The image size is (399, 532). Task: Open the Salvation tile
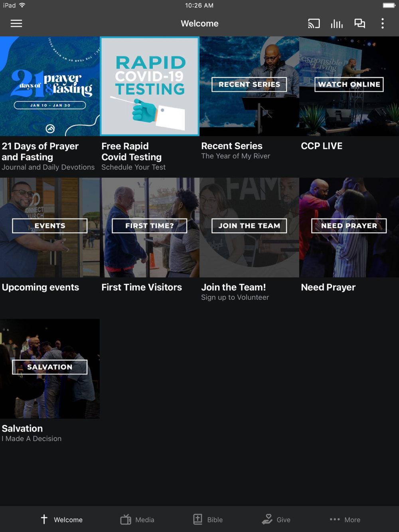(x=50, y=368)
